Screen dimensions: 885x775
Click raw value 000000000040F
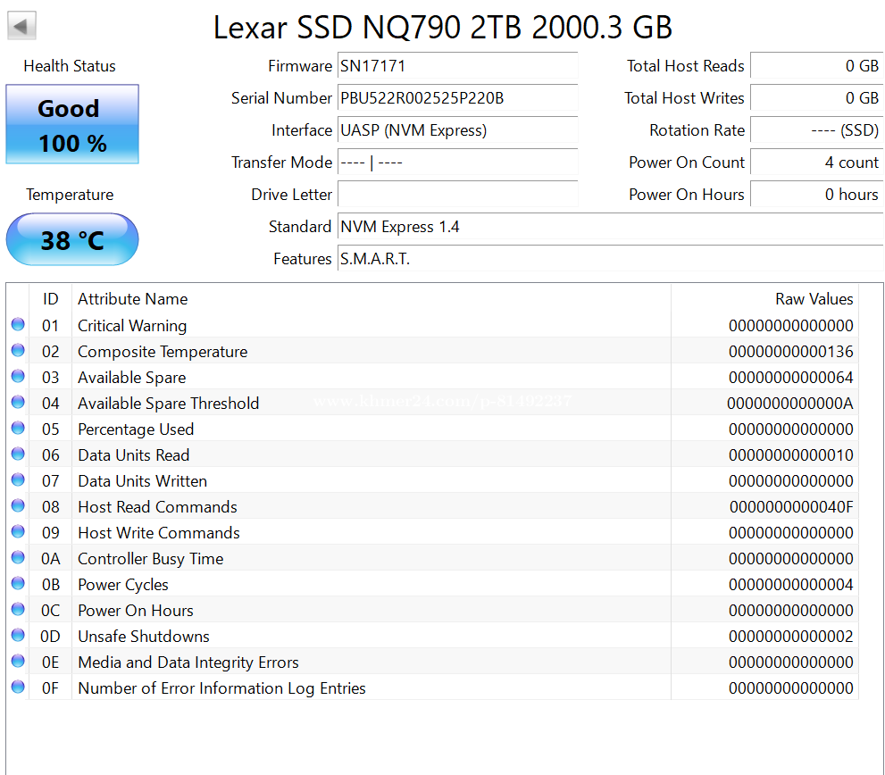[x=791, y=507]
